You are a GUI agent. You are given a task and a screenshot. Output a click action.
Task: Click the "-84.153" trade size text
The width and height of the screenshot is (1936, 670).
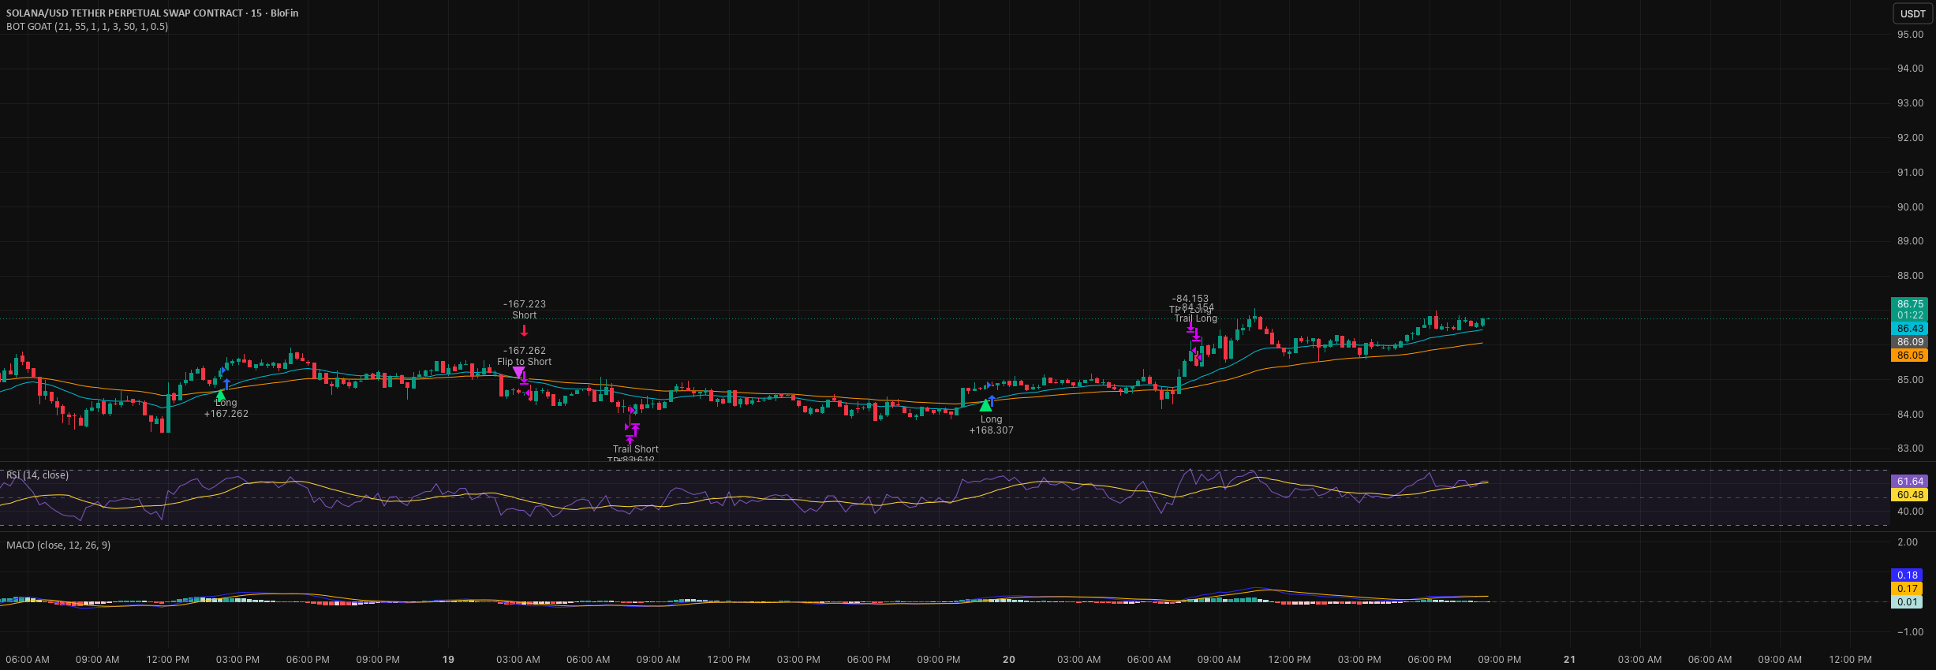pos(1190,299)
